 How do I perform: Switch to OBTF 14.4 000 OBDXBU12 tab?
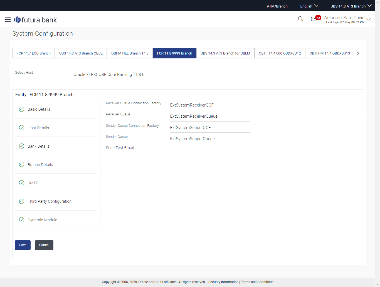pyautogui.click(x=280, y=53)
